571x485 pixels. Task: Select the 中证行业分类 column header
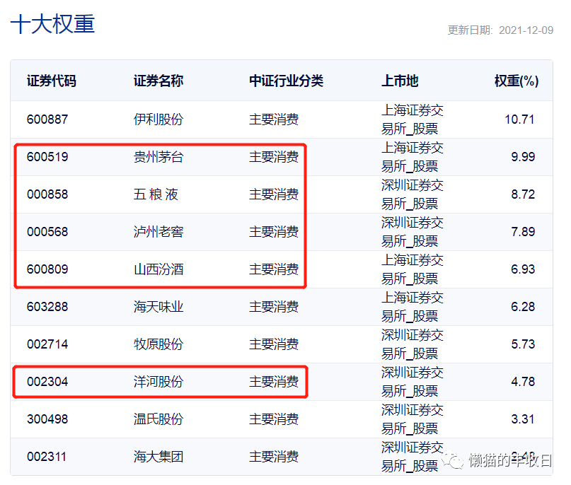[287, 81]
